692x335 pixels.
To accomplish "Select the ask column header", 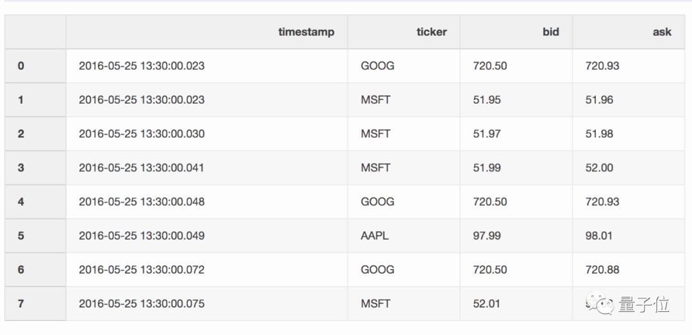I will tap(662, 32).
